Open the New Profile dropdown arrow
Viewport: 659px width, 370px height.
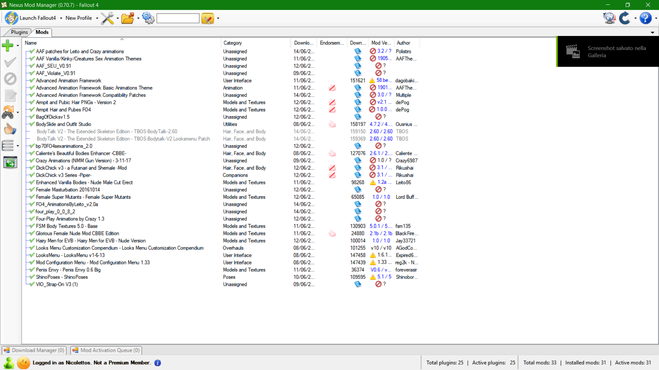click(x=97, y=18)
